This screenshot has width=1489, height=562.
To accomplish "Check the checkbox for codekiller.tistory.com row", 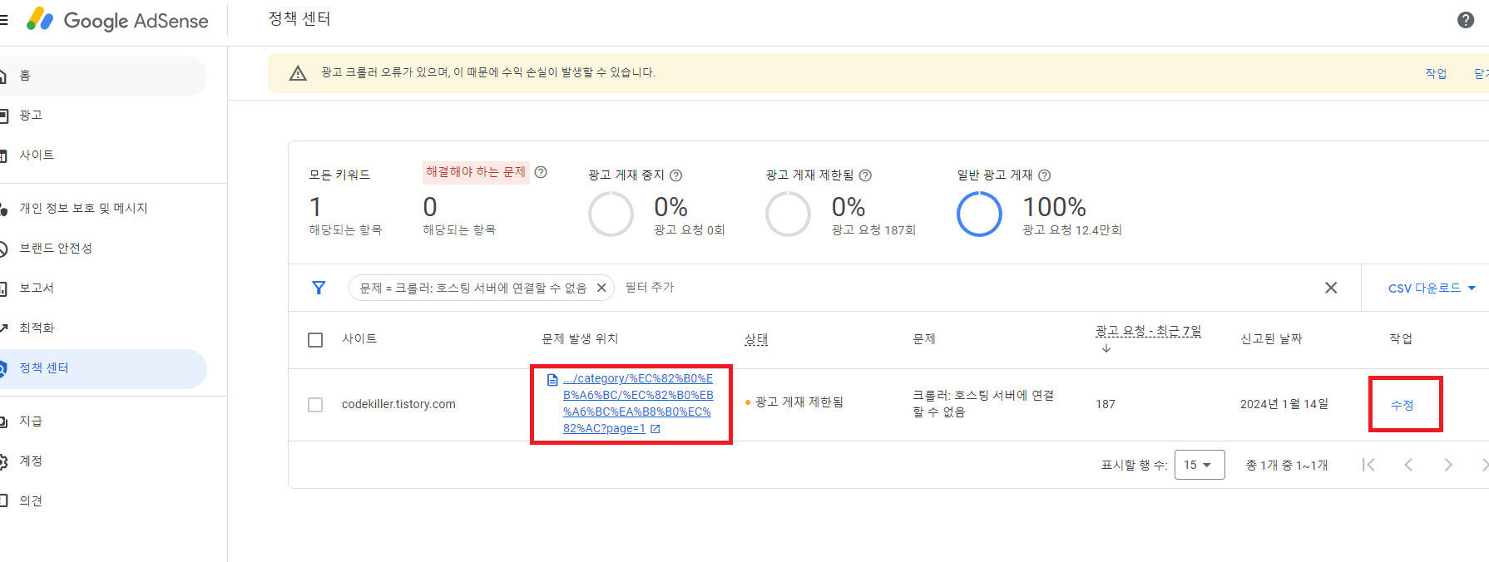I will (315, 405).
